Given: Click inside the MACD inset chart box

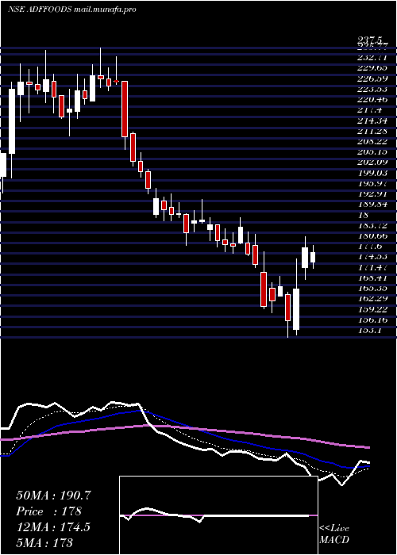Looking at the screenshot, I should pyautogui.click(x=218, y=515).
